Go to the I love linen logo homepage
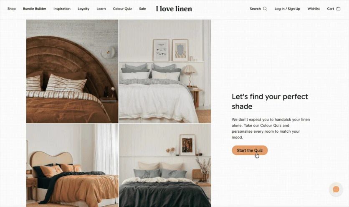 coord(174,9)
